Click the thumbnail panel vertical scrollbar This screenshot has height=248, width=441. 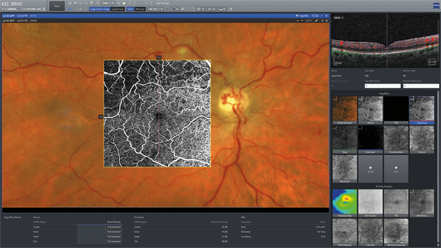(438, 169)
